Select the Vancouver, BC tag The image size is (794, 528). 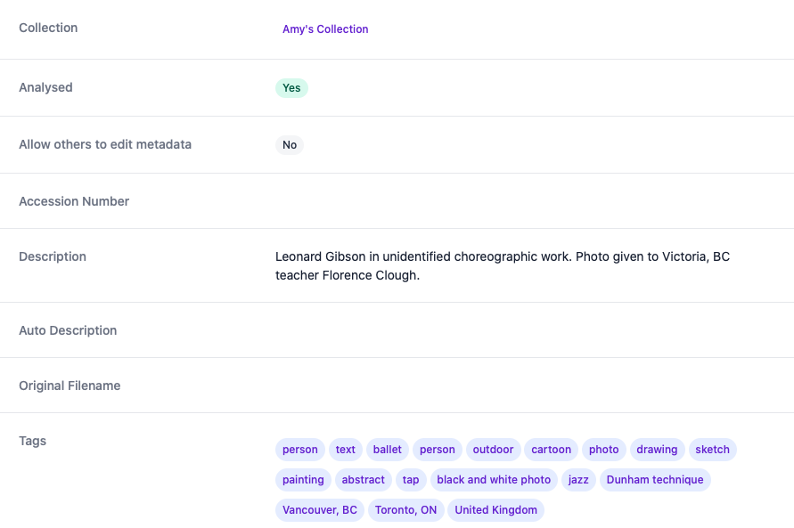pos(320,510)
